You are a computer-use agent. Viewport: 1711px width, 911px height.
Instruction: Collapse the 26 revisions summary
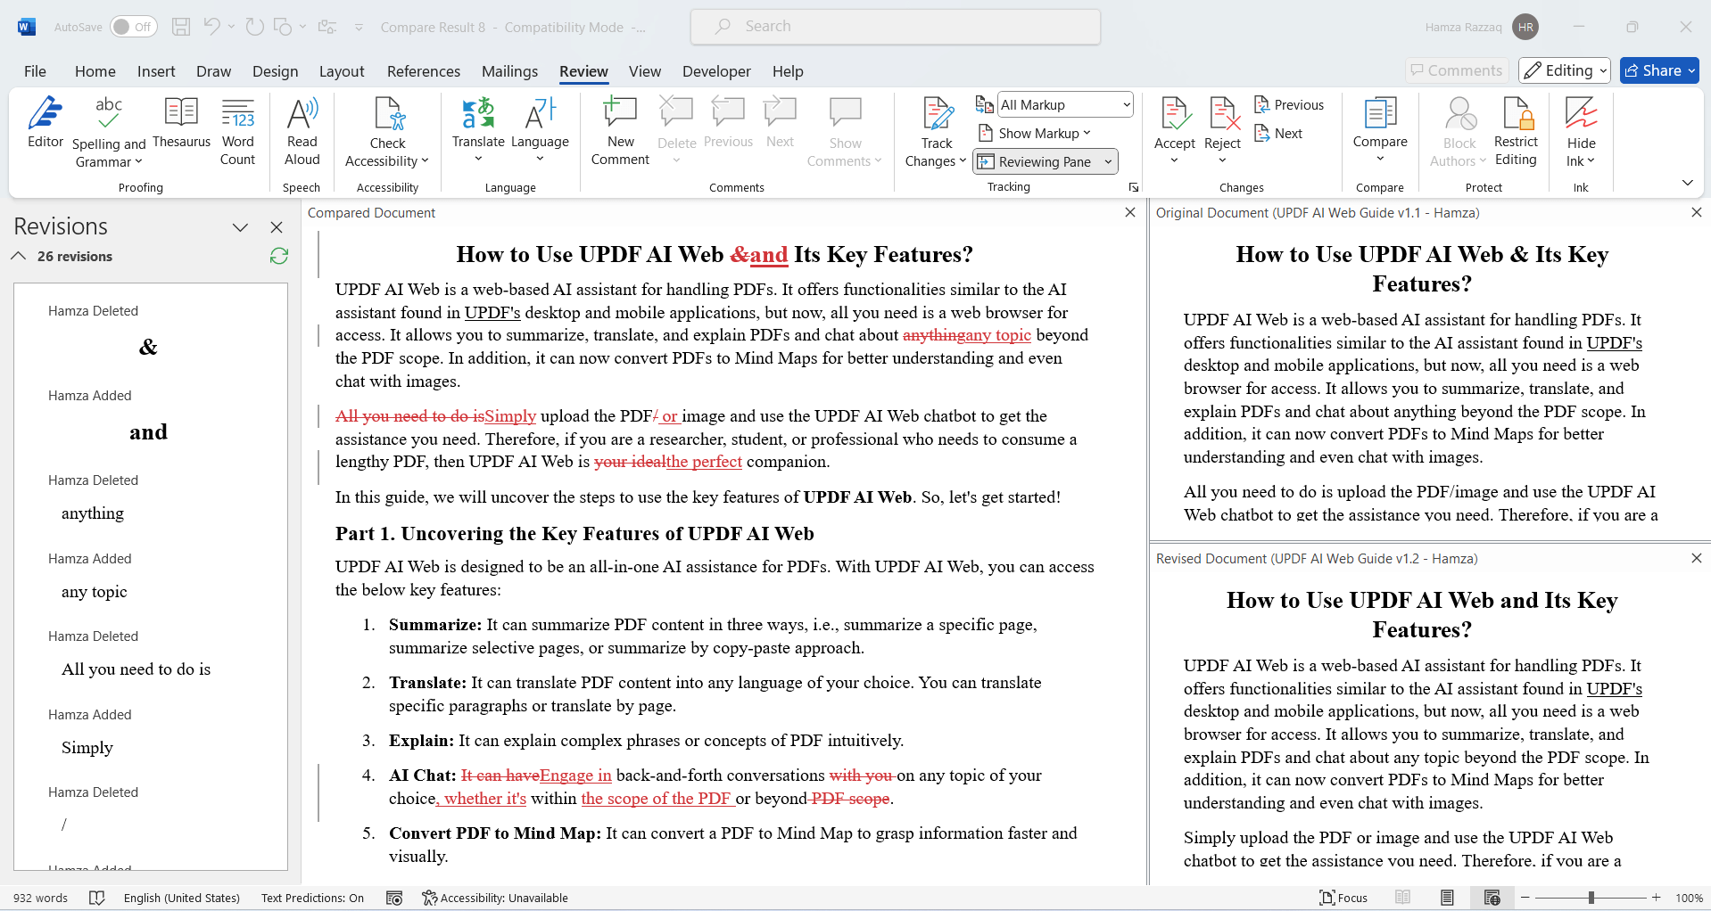[17, 256]
